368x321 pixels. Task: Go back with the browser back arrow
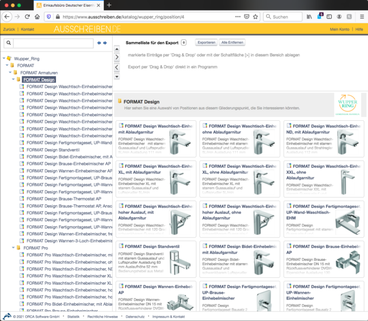coord(7,16)
